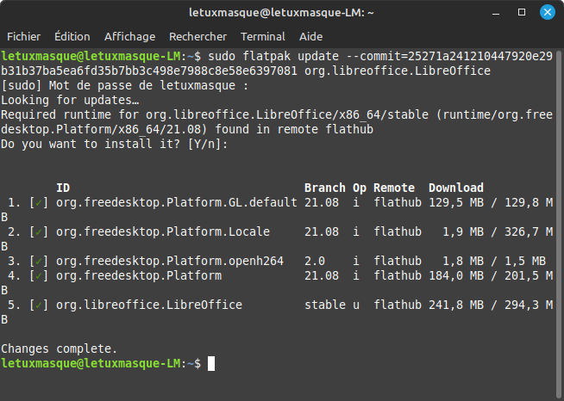Open the Rechercher menu

(x=197, y=37)
